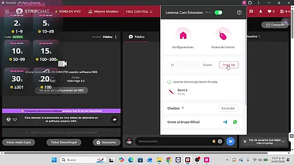294x165 pixels.
Task: Open Configuraciones in the Lovense panel
Action: 183,38
